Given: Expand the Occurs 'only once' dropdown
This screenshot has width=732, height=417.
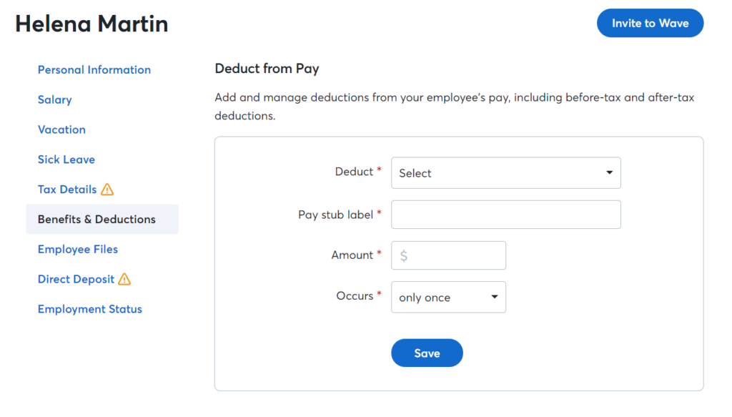Looking at the screenshot, I should coord(448,297).
